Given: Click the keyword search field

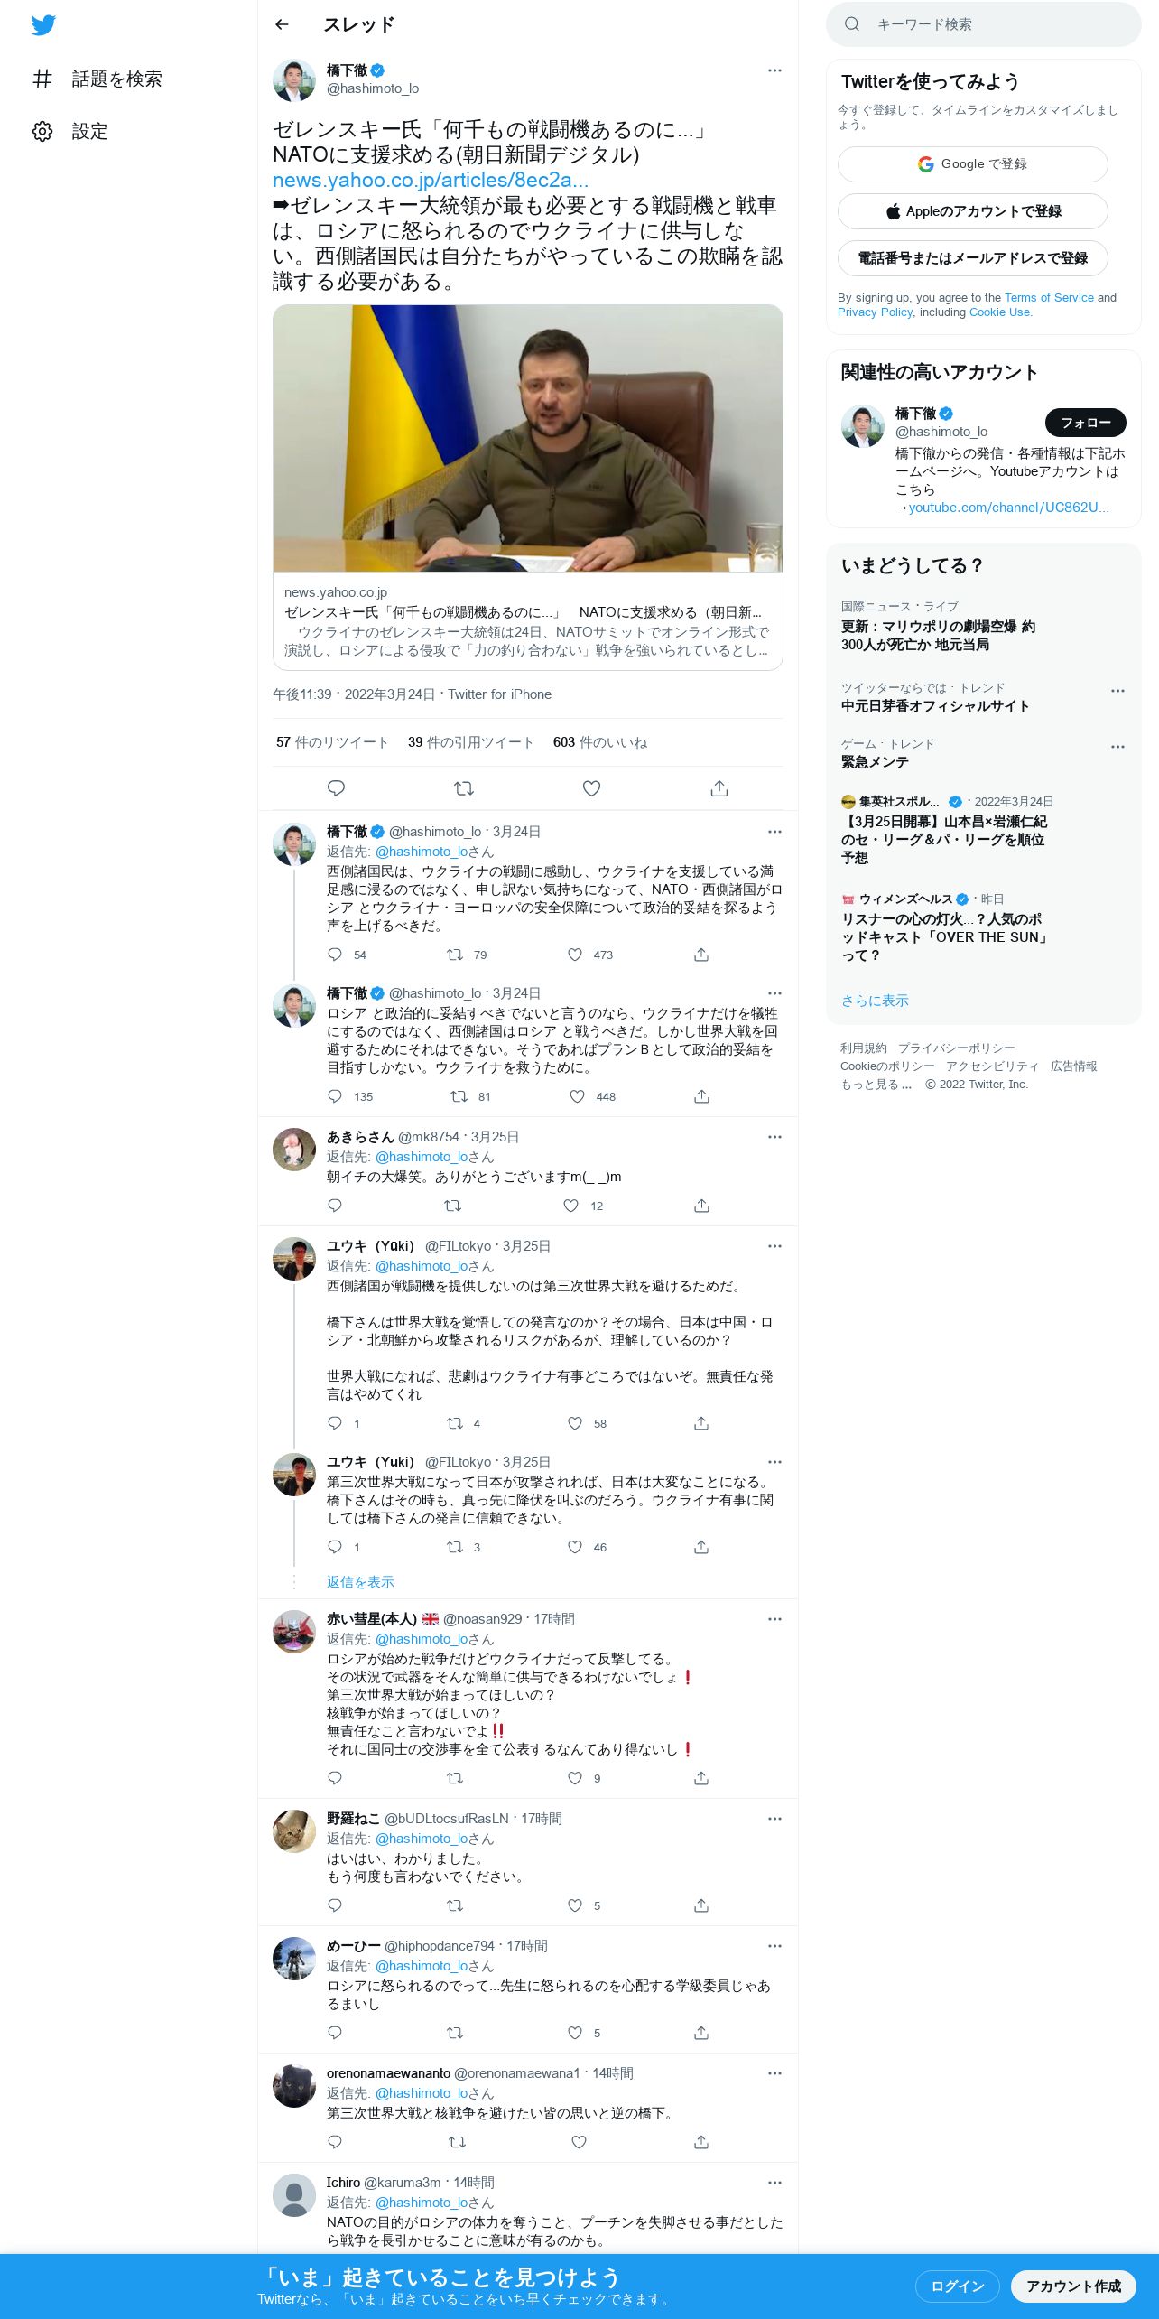Looking at the screenshot, I should click(x=983, y=24).
